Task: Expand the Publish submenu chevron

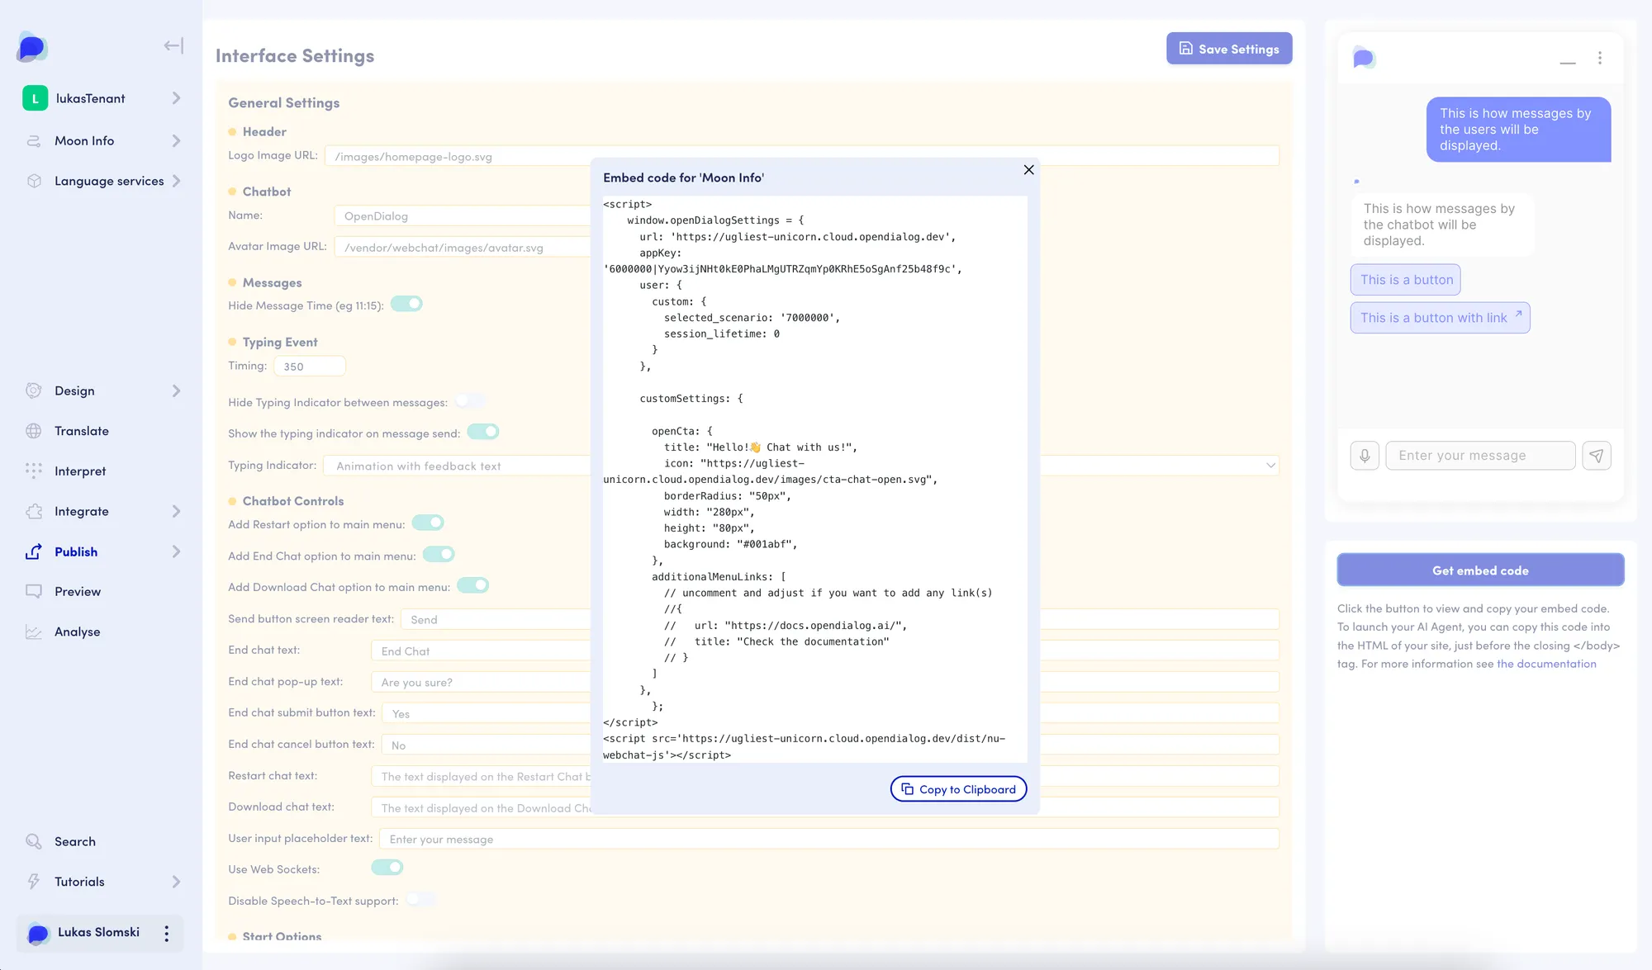Action: [176, 551]
